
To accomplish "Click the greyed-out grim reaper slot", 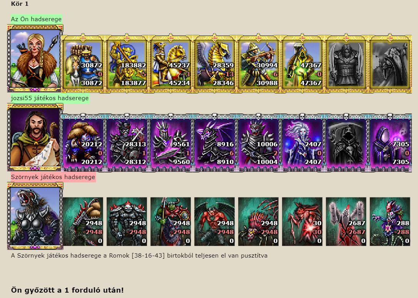I will [x=346, y=143].
